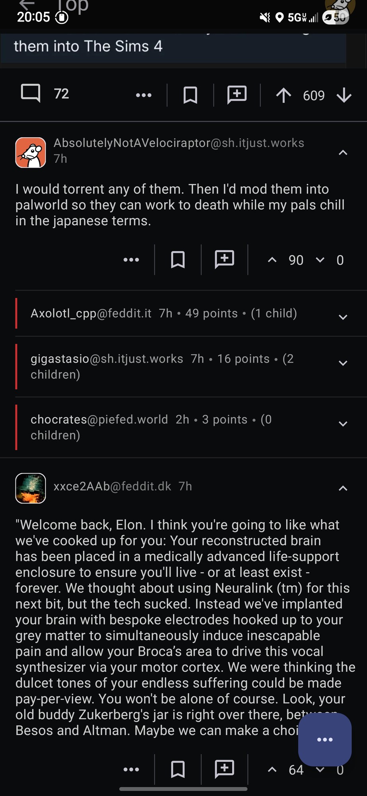Collapse AbsolutelyNotAVelociraptor's comment thread
Image resolution: width=367 pixels, height=796 pixels.
[x=343, y=153]
